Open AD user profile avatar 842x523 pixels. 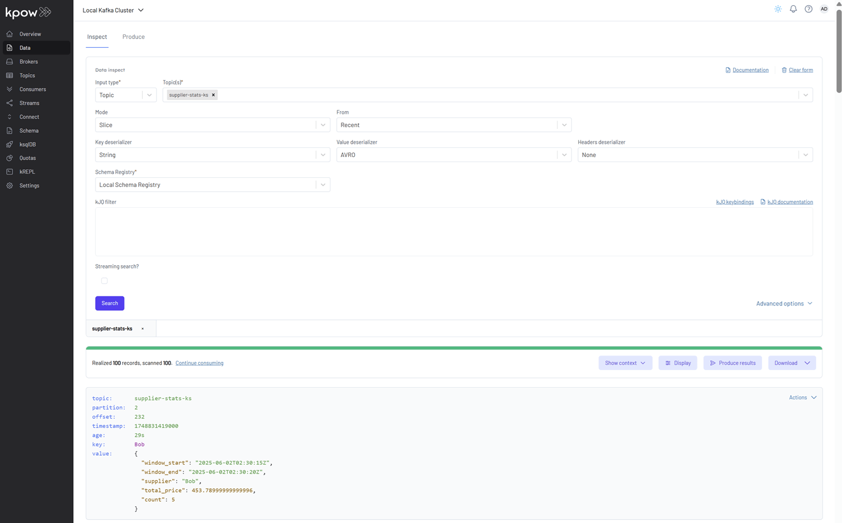[x=824, y=9]
